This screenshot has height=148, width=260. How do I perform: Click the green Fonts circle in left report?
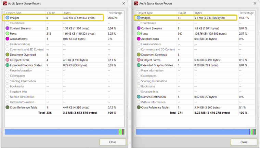click(7, 34)
